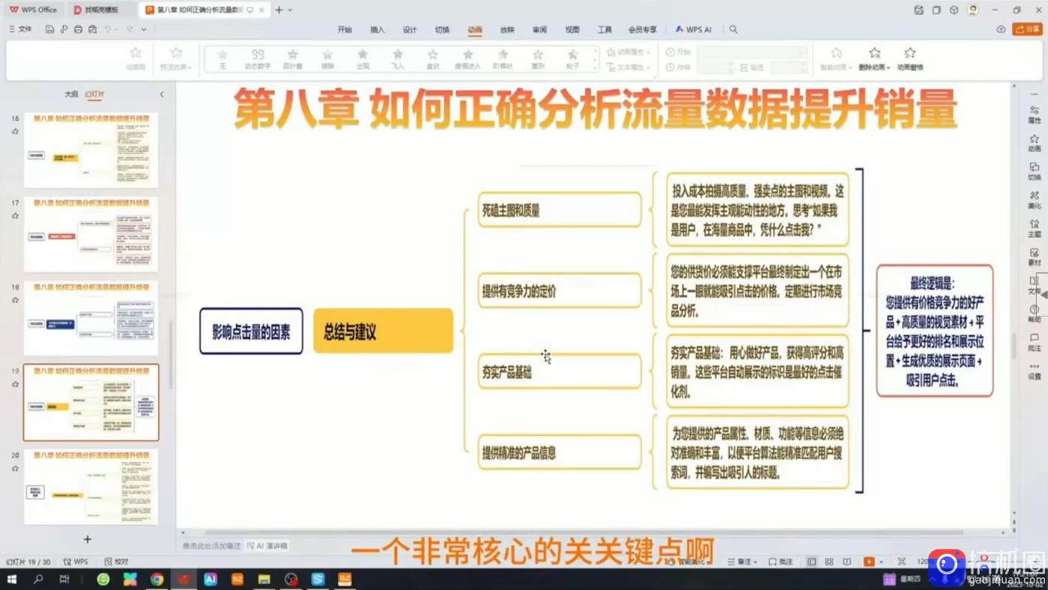The height and width of the screenshot is (590, 1048).
Task: Open the 预览效果 dropdown
Action: (176, 58)
